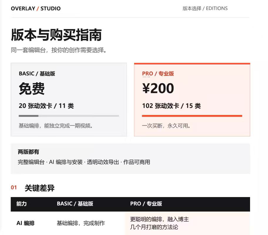Viewport: 268px width, 235px height.
Task: Click the orange progress bar in PRO card
Action: pyautogui.click(x=192, y=116)
